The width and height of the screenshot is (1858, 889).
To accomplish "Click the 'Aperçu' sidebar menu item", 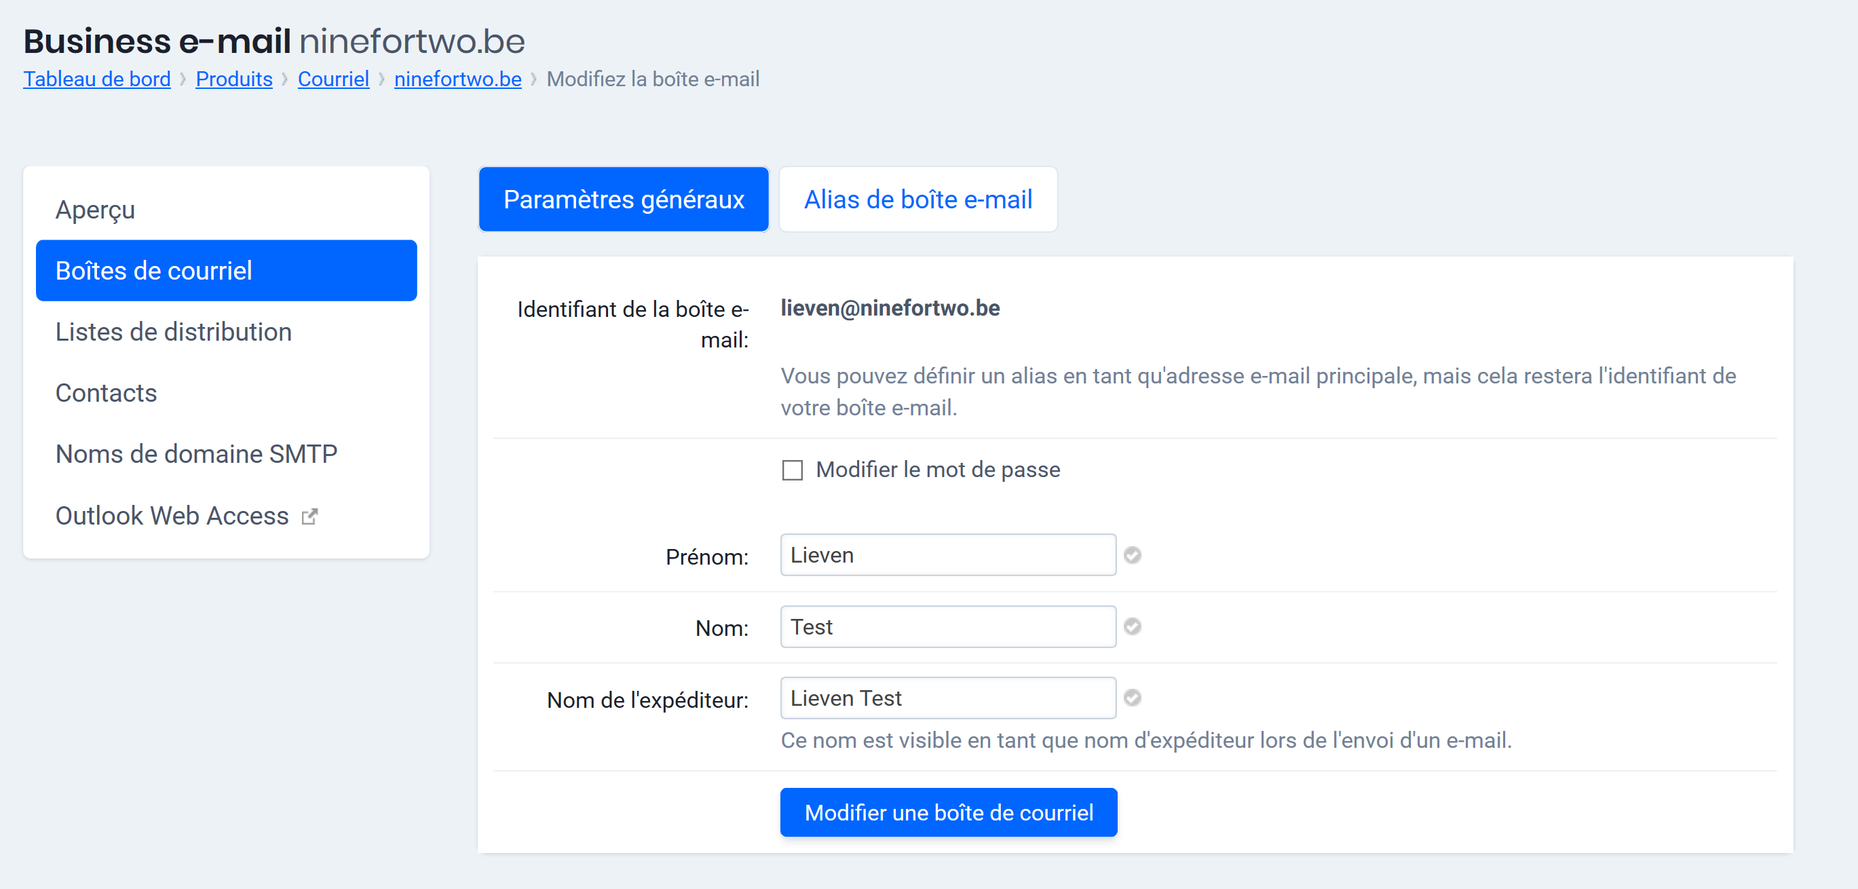I will 95,210.
